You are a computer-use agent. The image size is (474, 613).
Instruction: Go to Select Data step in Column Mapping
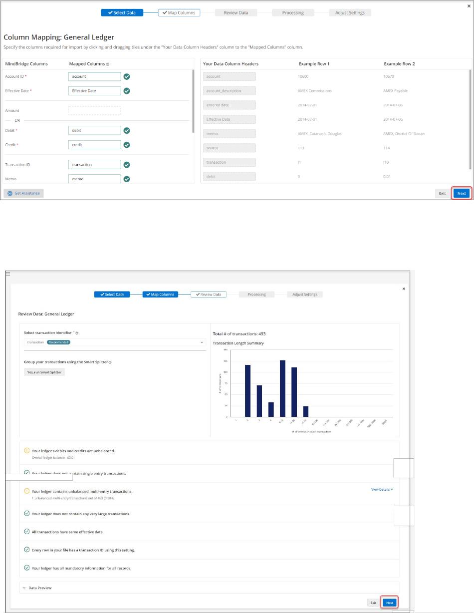tap(122, 12)
